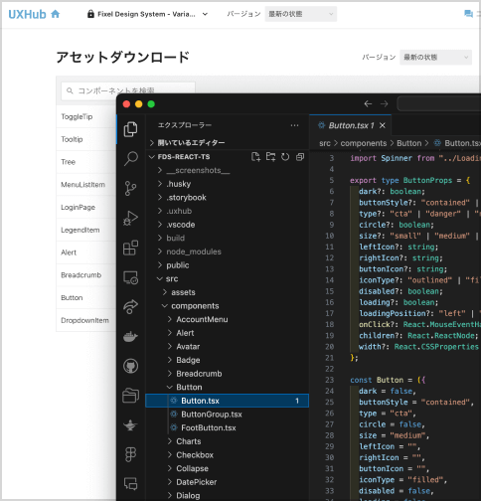This screenshot has height=501, width=481.
Task: Open the Docker view
Action: pos(130,337)
